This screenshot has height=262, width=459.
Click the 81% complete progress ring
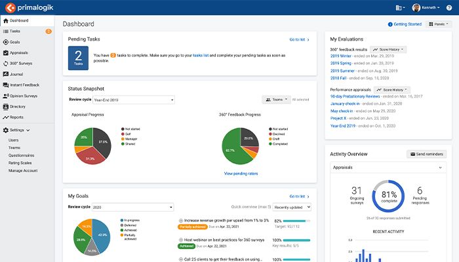click(x=388, y=196)
